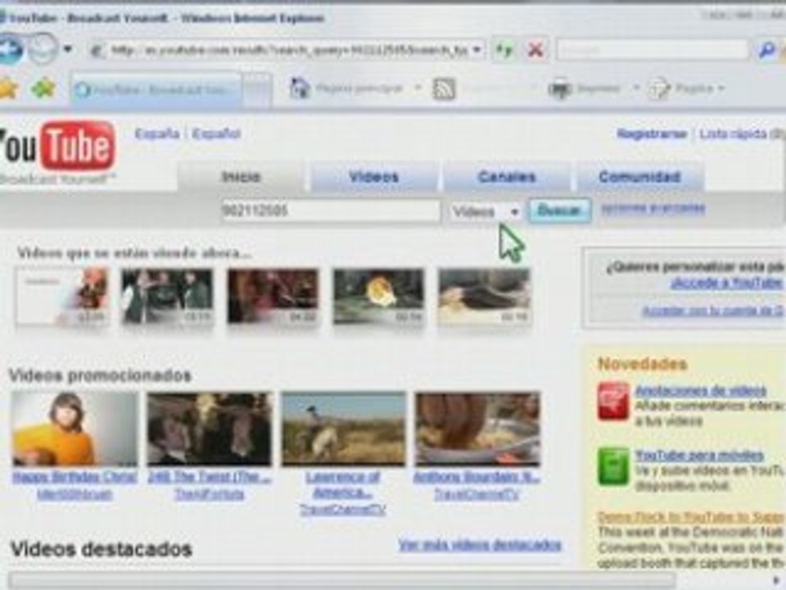This screenshot has width=786, height=590.
Task: Click the Happy Birthday Chris title link
Action: [75, 477]
